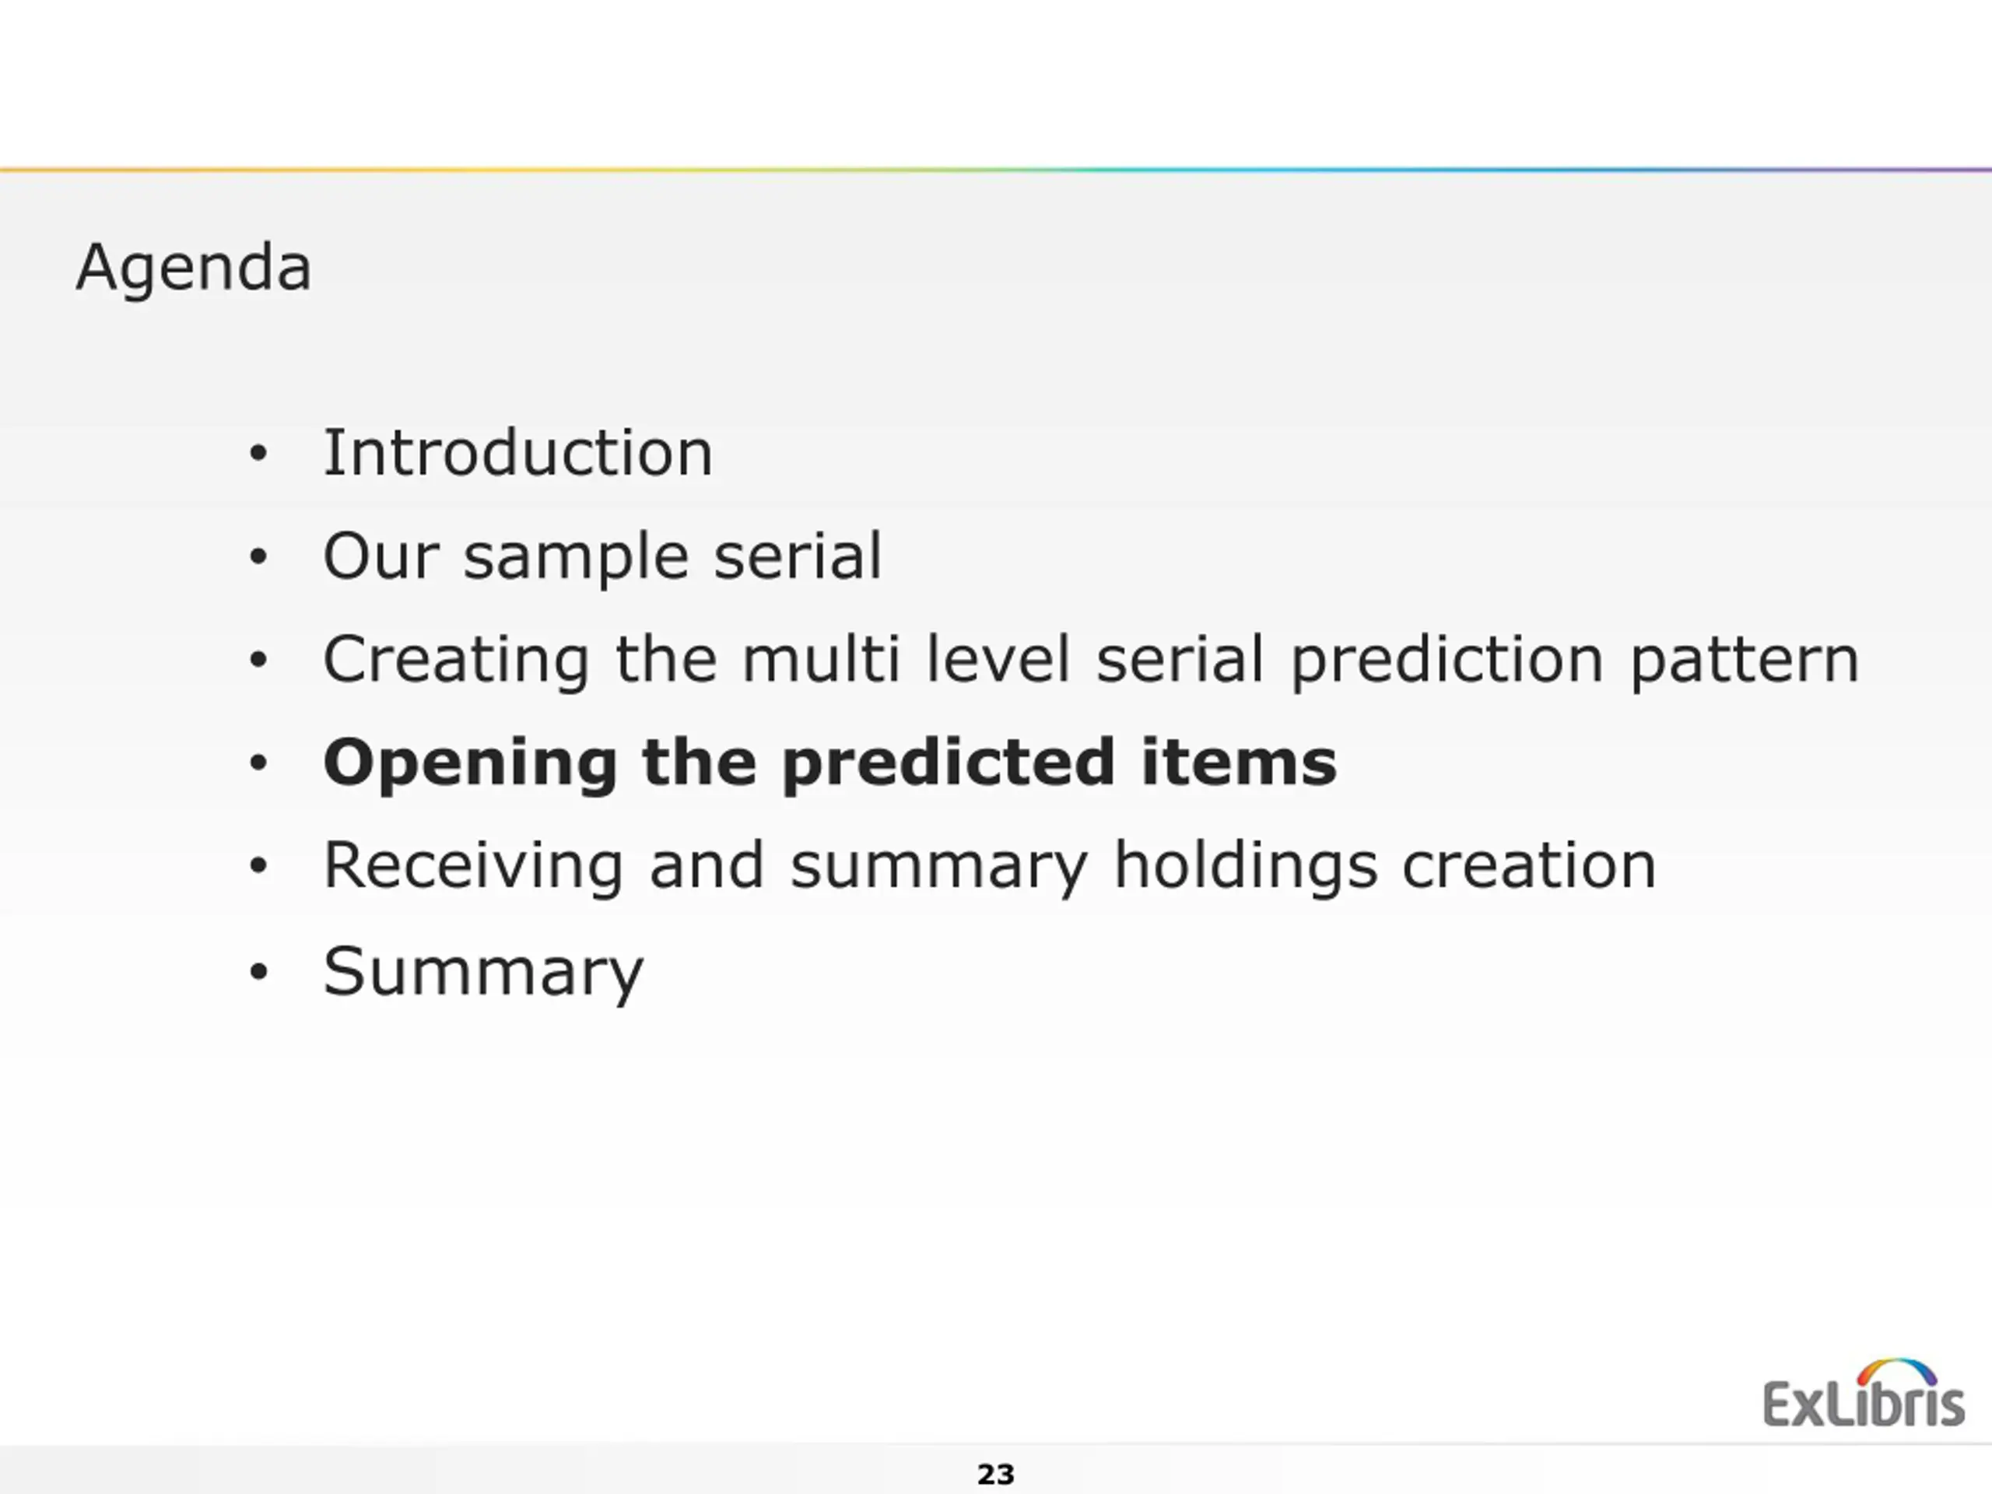Select the Agenda slide title
Viewport: 1992px width, 1494px height.
tap(194, 268)
